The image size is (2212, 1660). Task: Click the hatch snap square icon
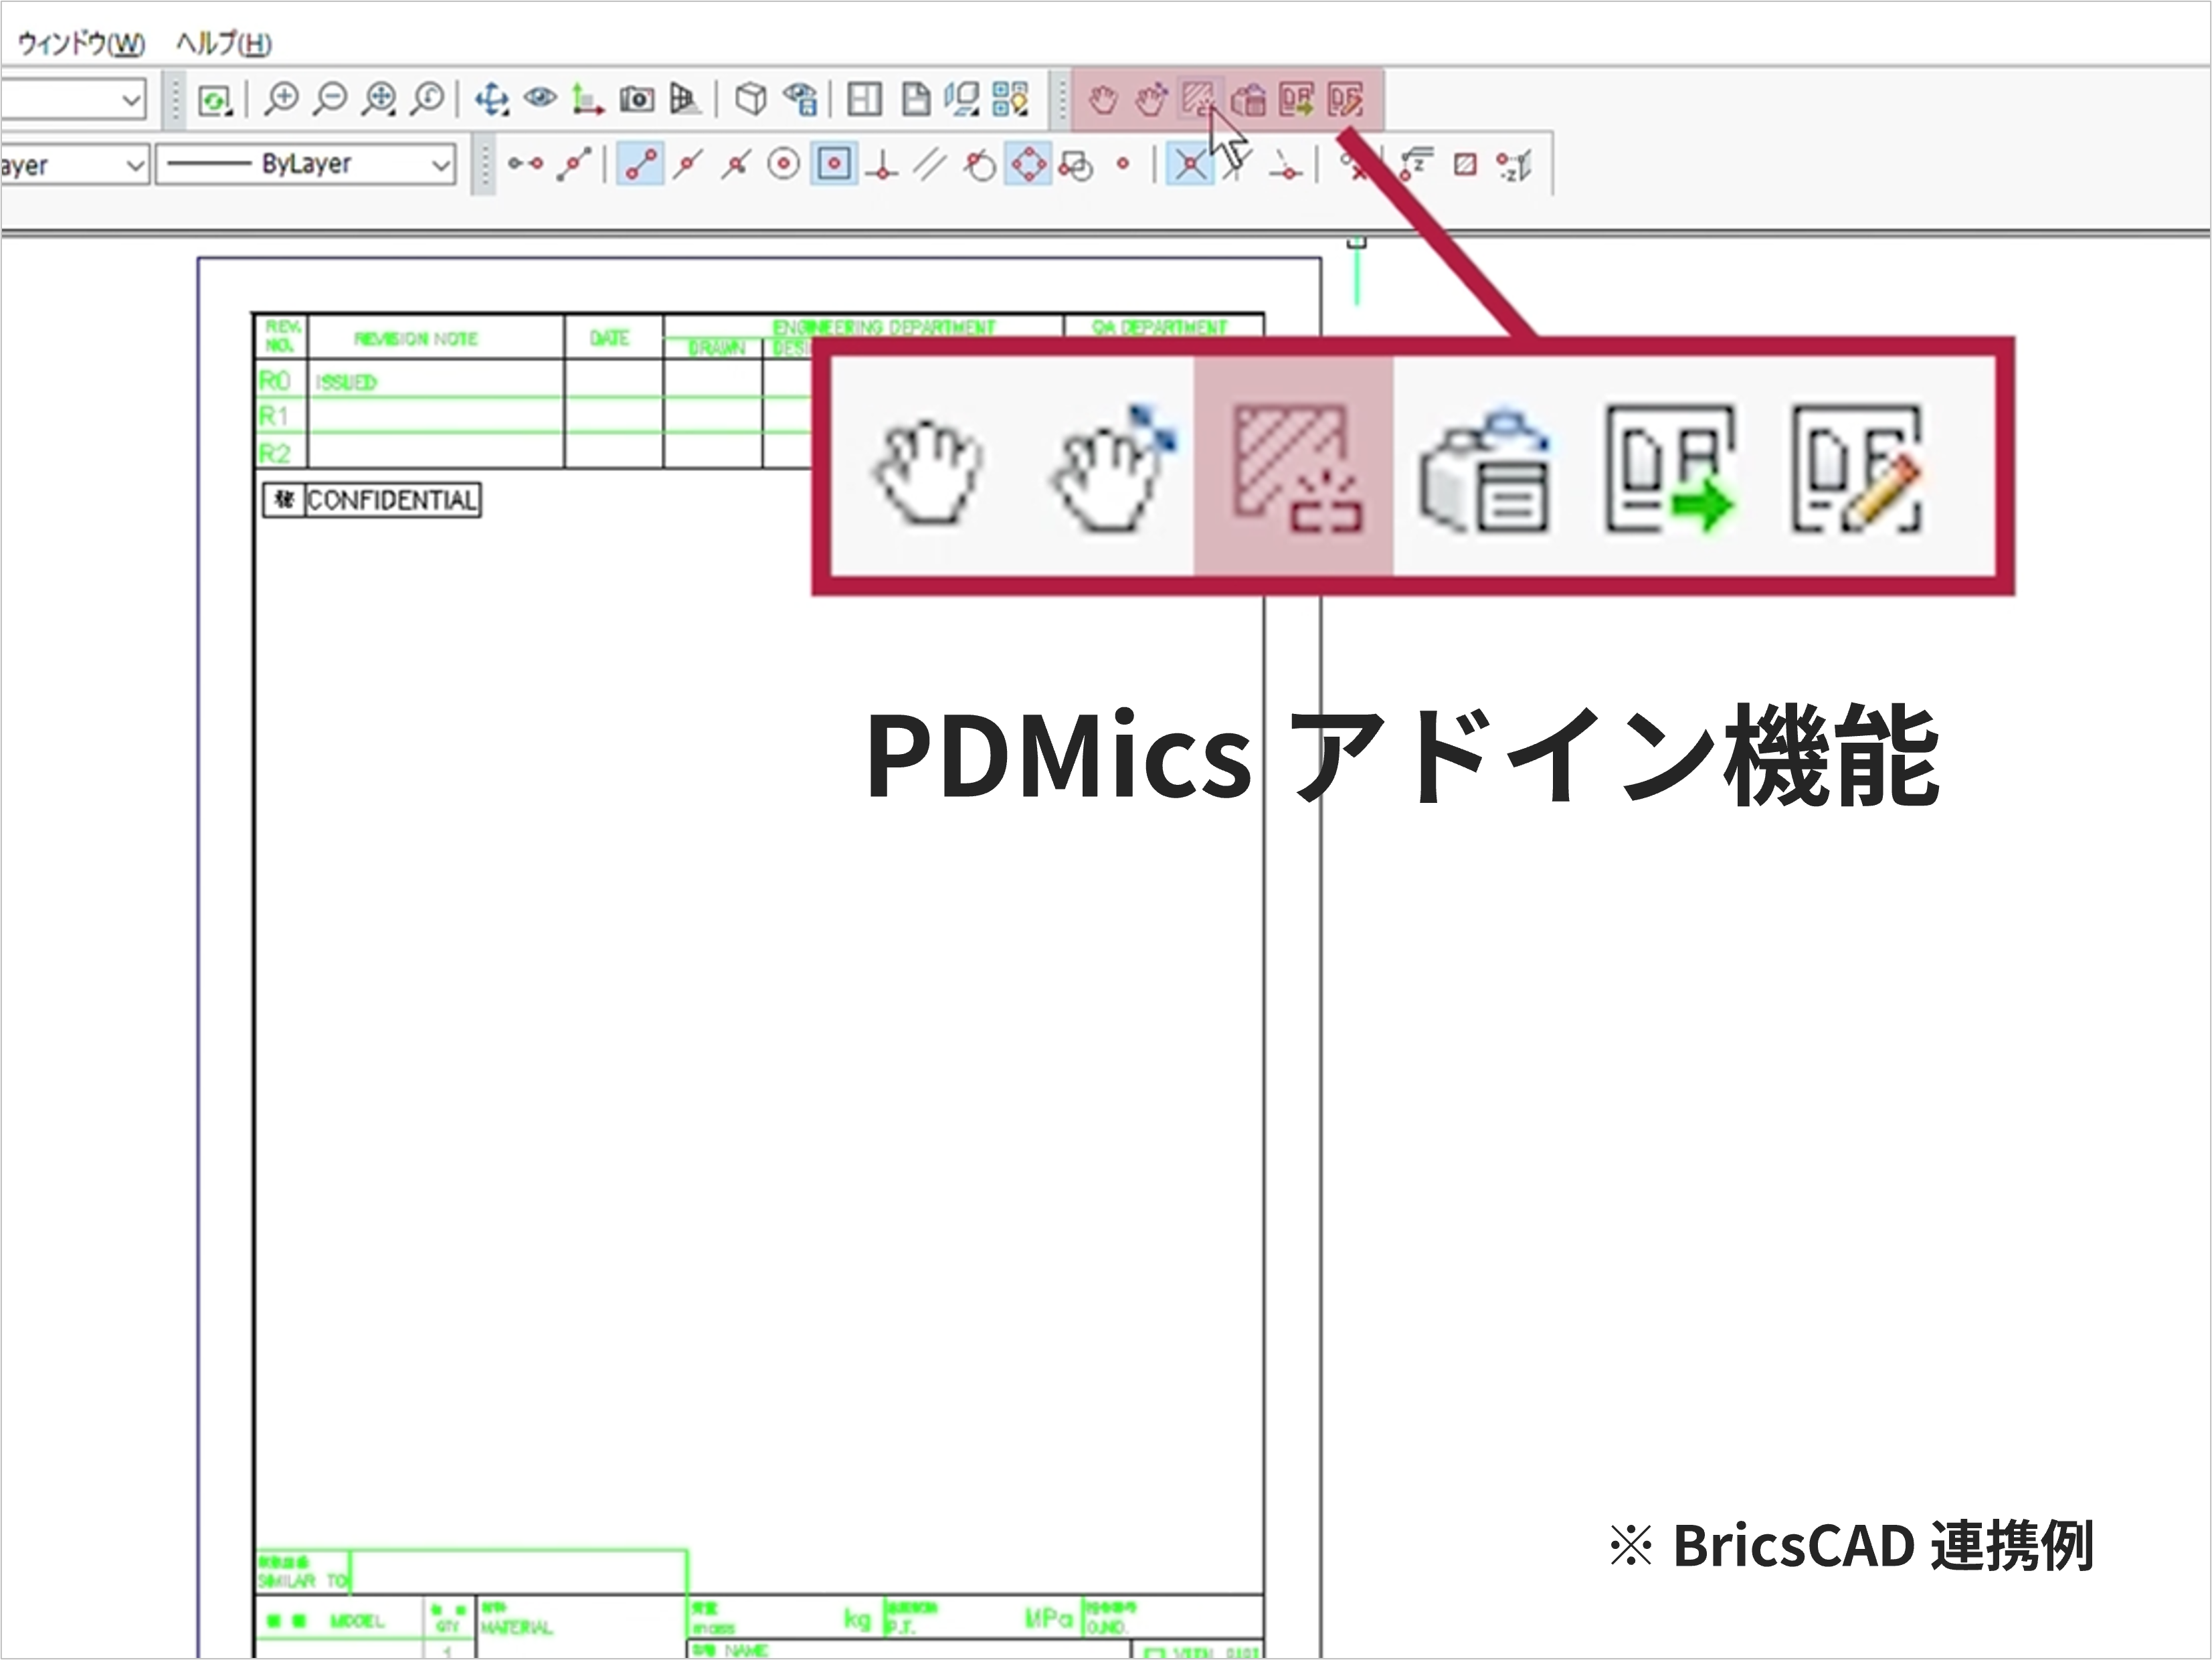coord(1465,164)
